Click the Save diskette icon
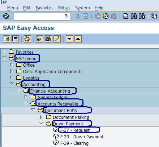This screenshot has width=159, height=147. 85,16
